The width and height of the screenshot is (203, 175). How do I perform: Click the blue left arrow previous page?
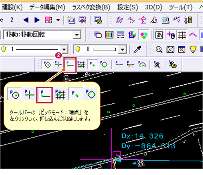26,20
